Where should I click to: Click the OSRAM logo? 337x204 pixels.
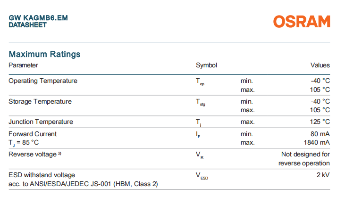[301, 22]
